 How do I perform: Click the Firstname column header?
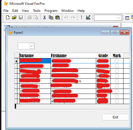point(73,56)
